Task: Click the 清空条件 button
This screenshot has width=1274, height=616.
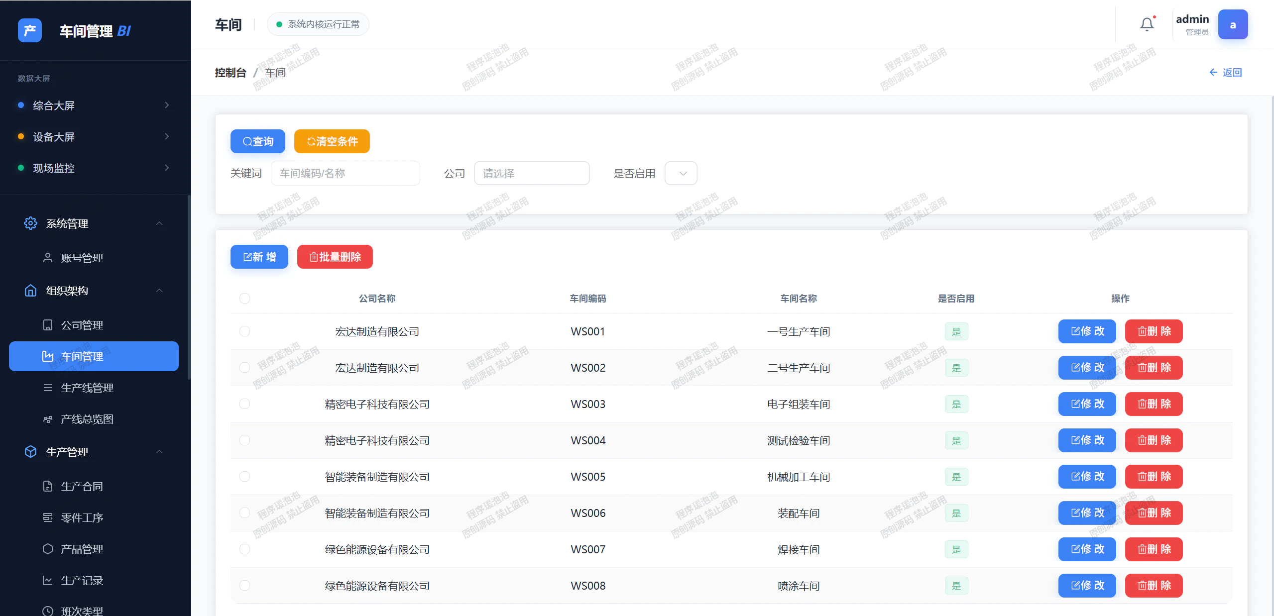Action: pos(332,141)
